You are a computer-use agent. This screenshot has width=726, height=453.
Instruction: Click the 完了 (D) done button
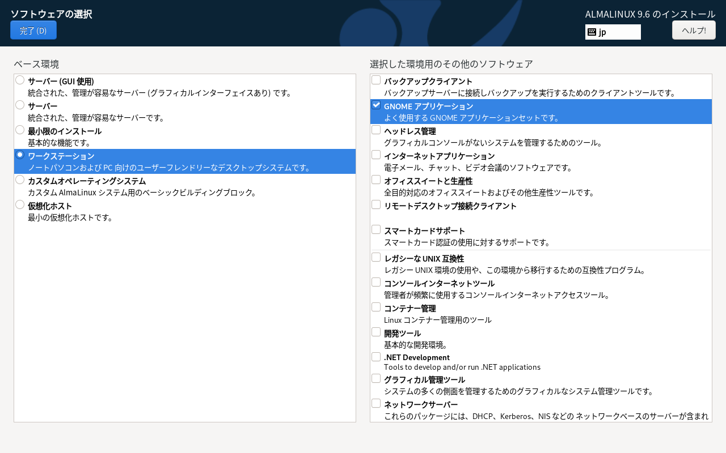click(33, 30)
